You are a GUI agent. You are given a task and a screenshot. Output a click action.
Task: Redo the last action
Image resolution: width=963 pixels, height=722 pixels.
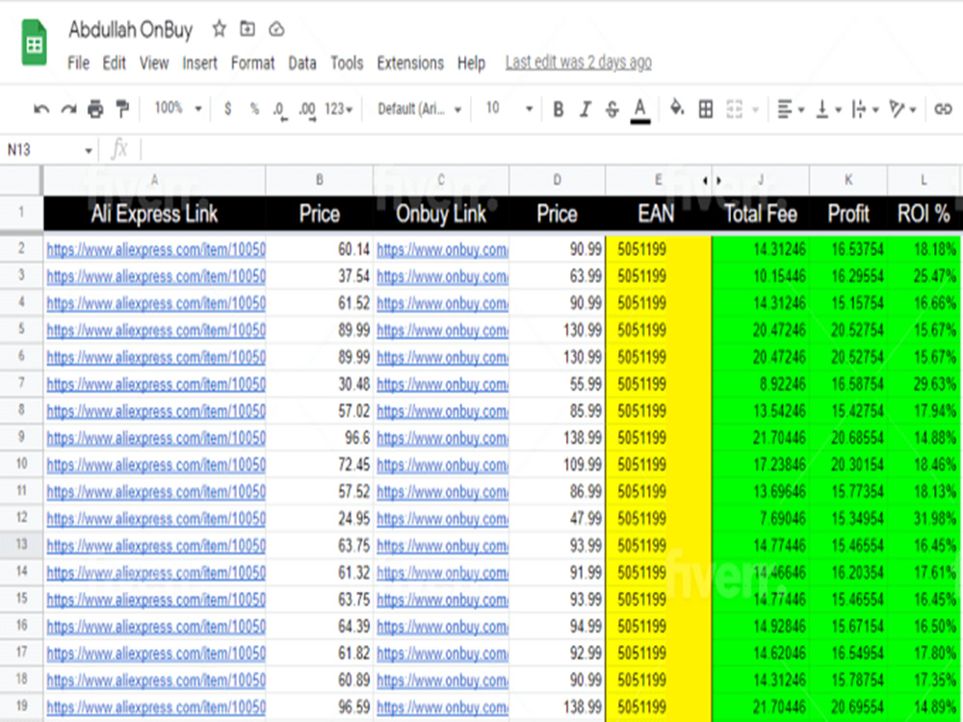(x=68, y=110)
